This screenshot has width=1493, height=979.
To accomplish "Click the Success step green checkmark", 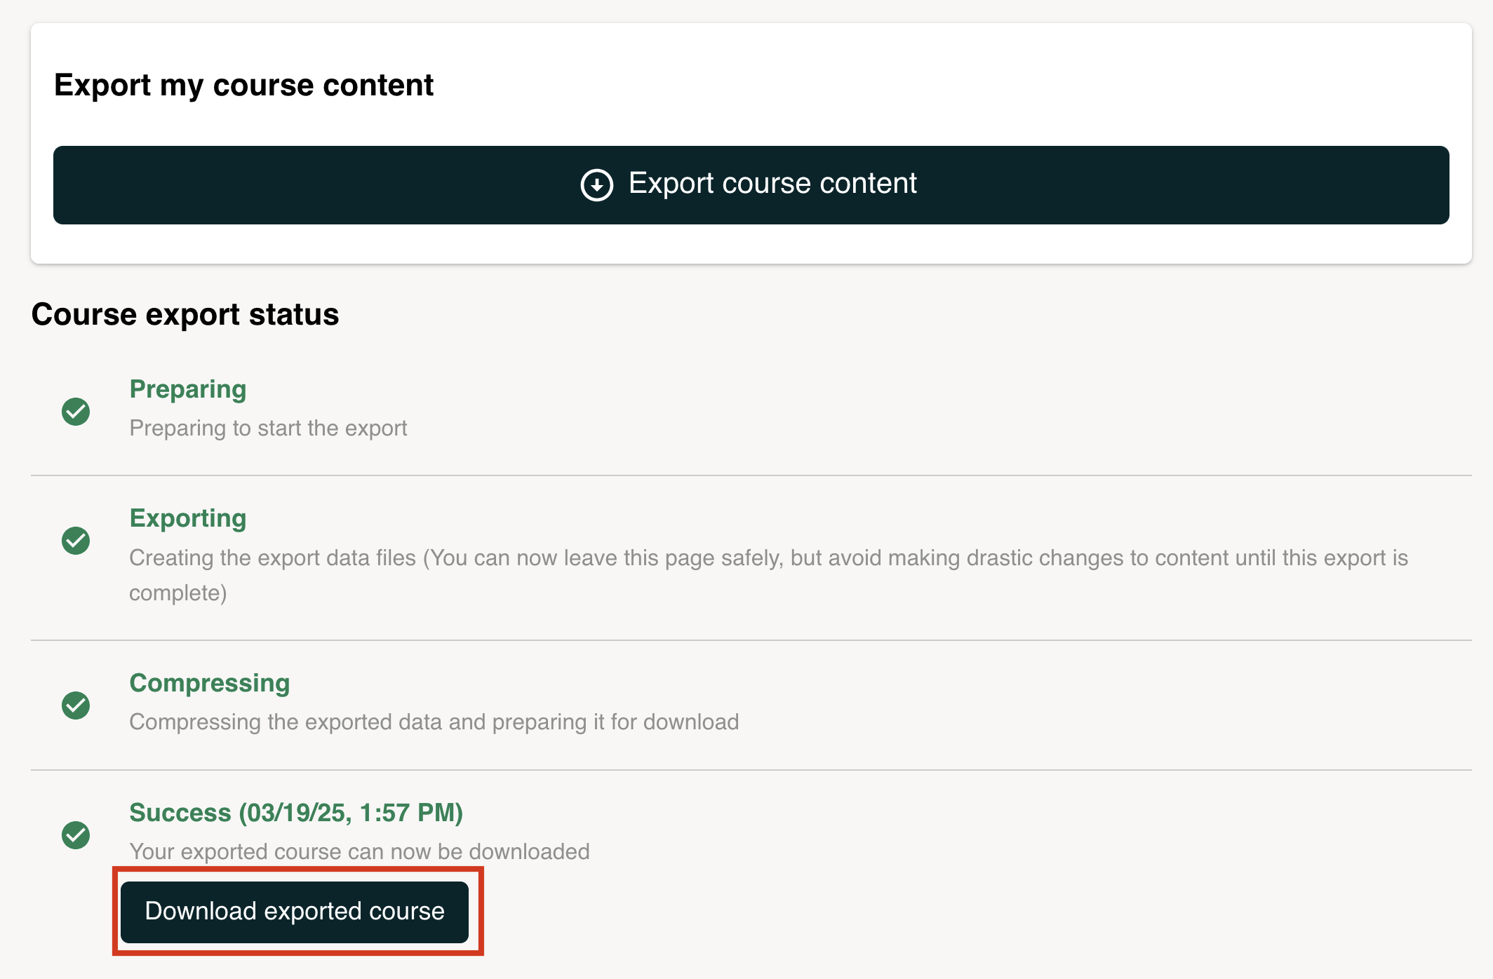I will tap(76, 835).
